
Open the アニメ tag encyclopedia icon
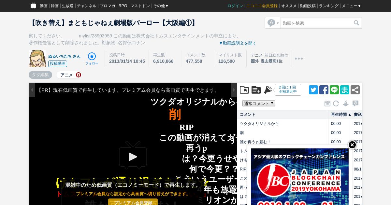(x=79, y=75)
